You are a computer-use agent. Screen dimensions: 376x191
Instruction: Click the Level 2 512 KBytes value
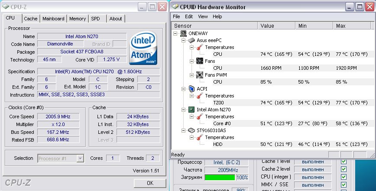coord(138,132)
